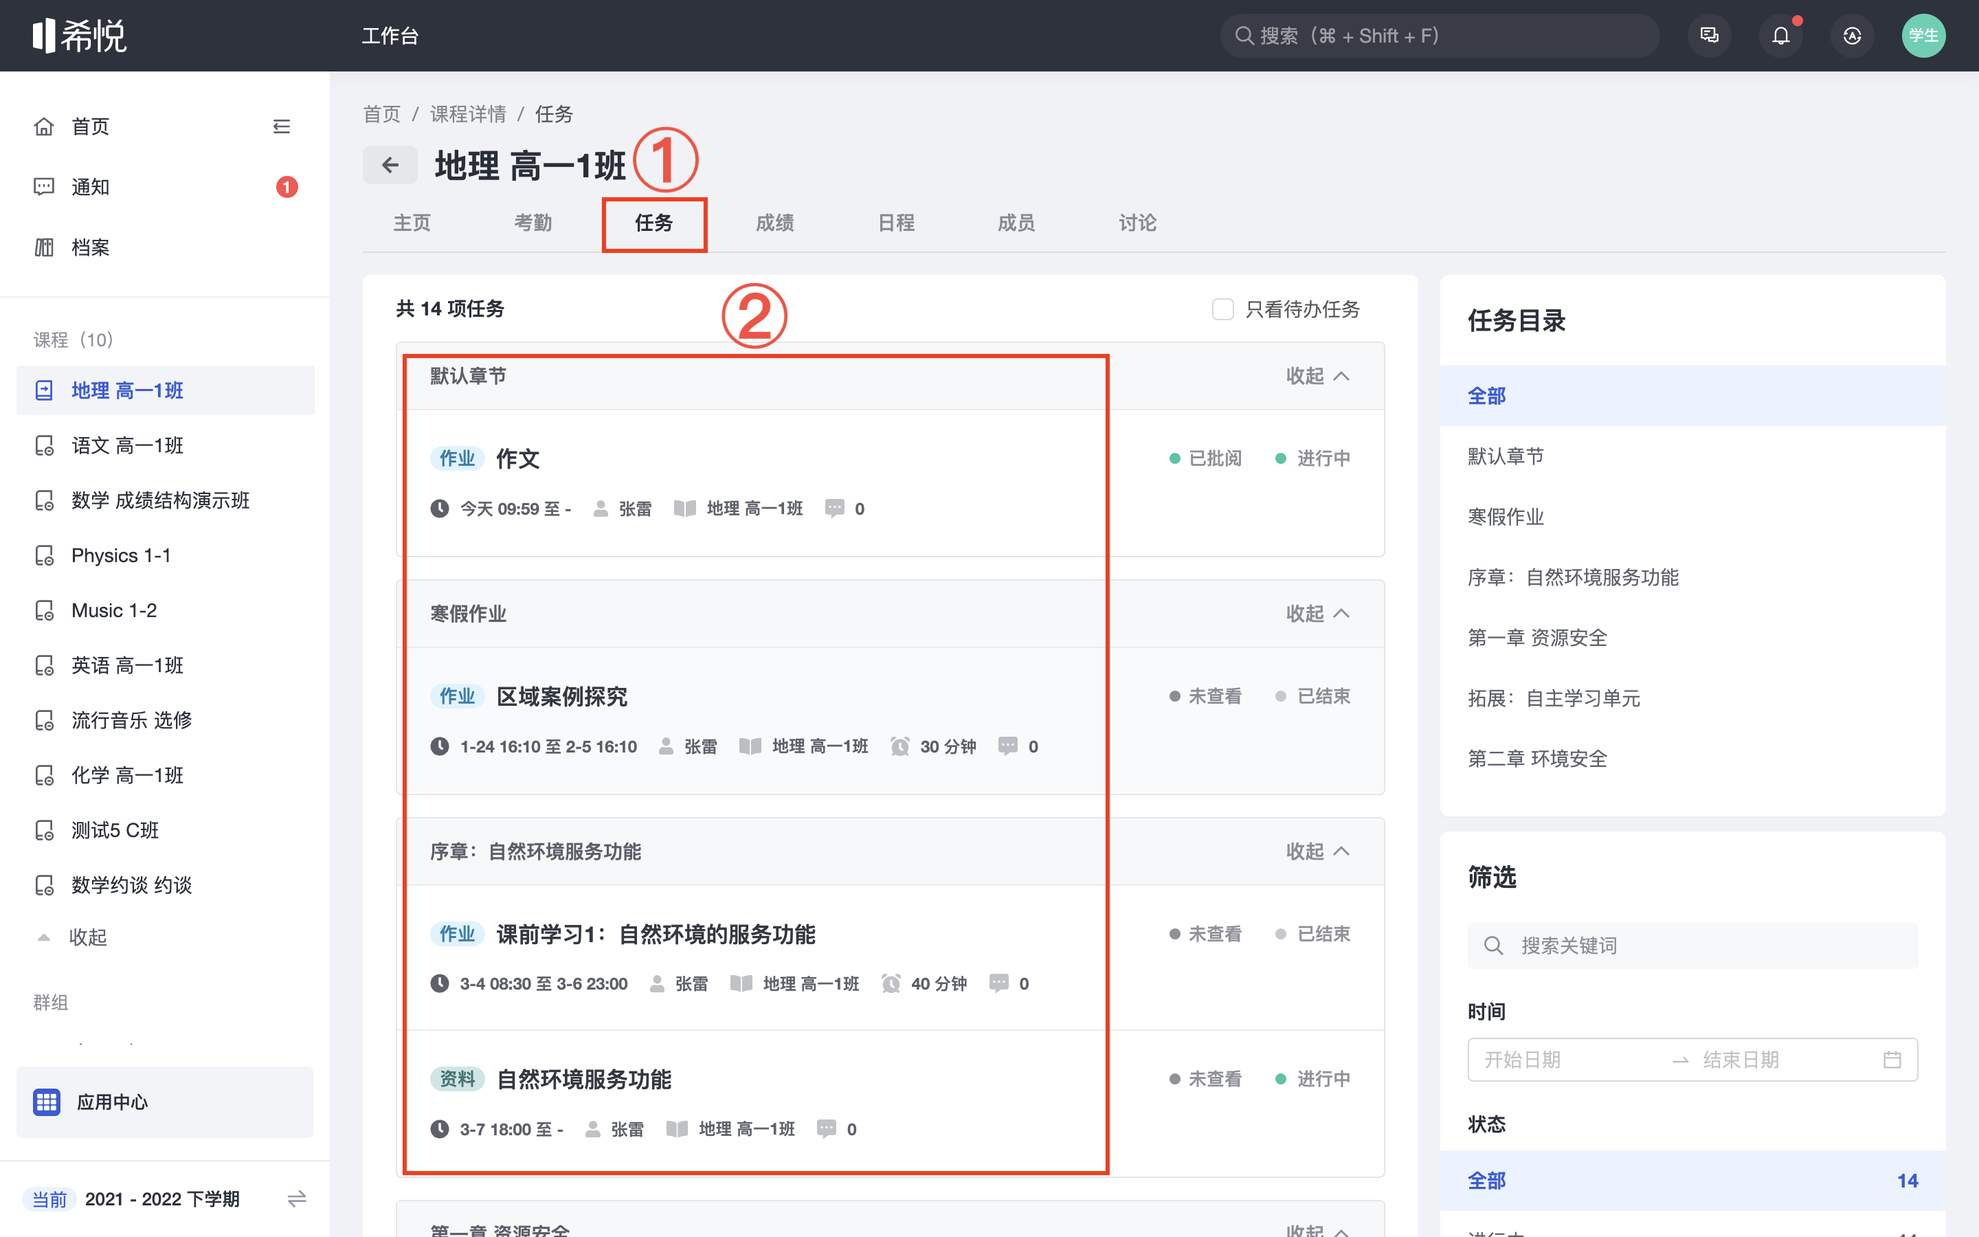
Task: Click the chat messages icon in the top bar
Action: click(1709, 36)
